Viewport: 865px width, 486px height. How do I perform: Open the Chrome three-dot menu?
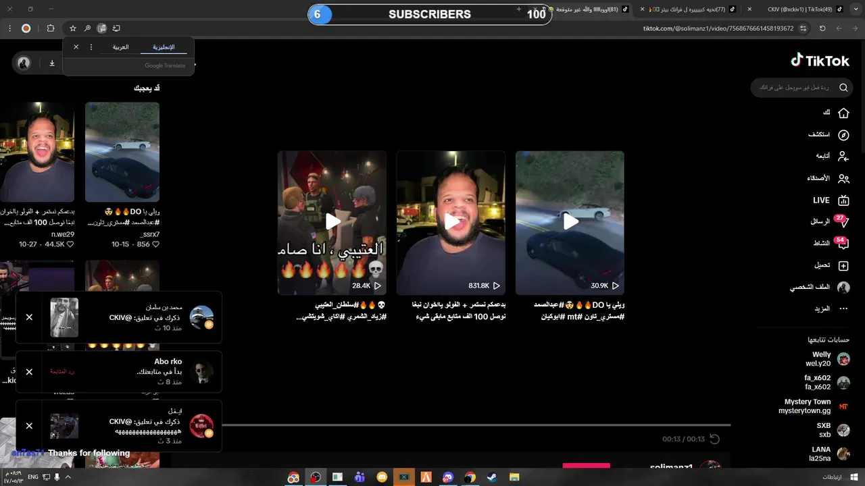[9, 28]
